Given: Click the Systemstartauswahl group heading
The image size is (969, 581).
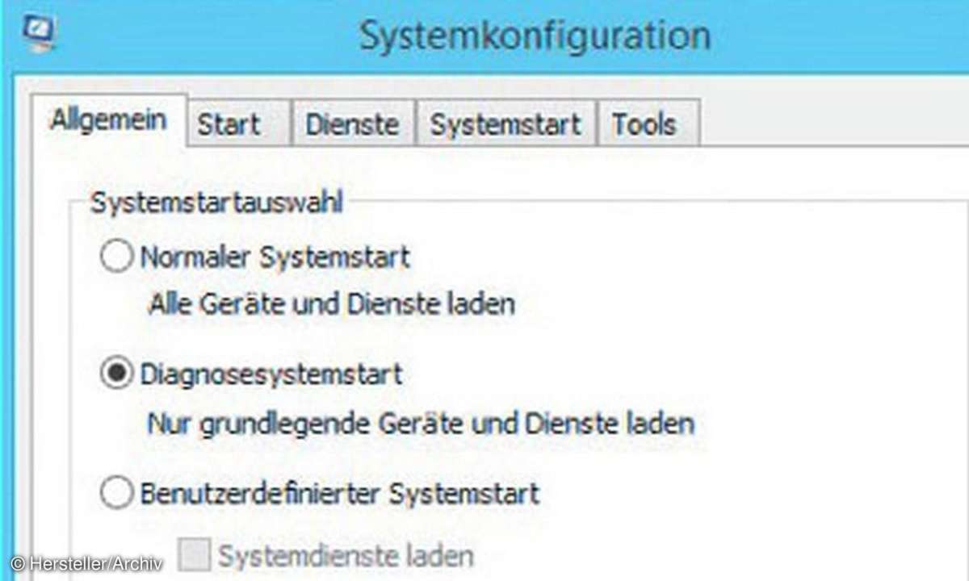Looking at the screenshot, I should [216, 203].
